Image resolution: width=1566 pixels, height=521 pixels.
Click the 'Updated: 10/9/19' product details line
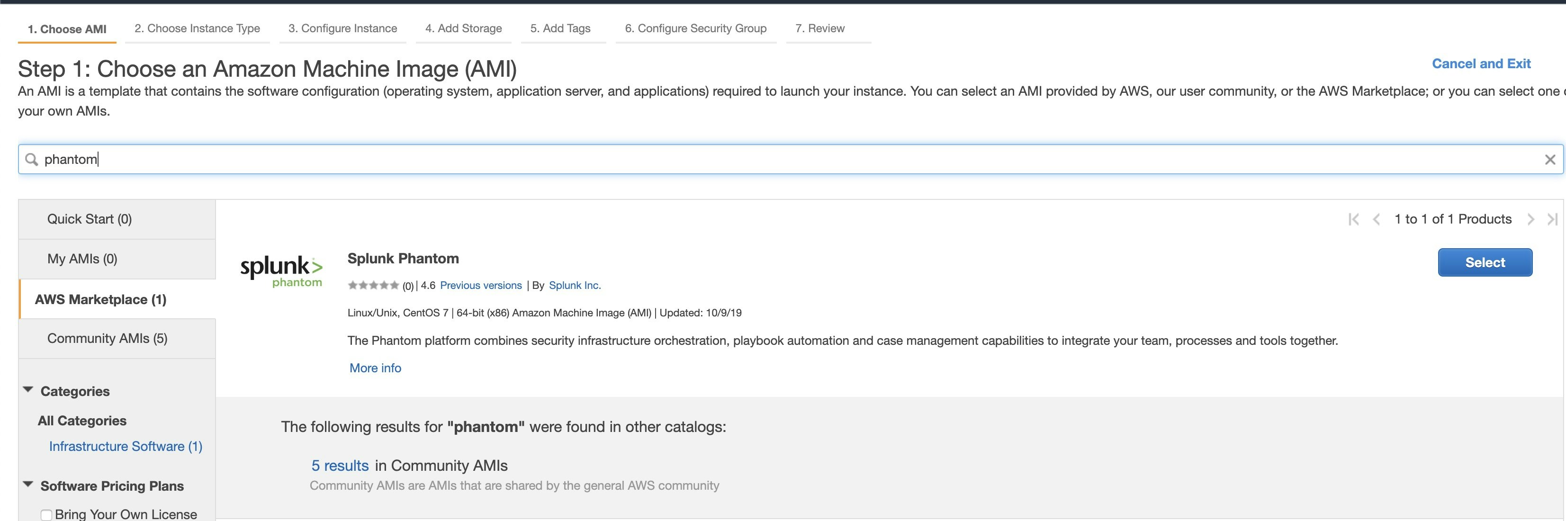[x=545, y=313]
